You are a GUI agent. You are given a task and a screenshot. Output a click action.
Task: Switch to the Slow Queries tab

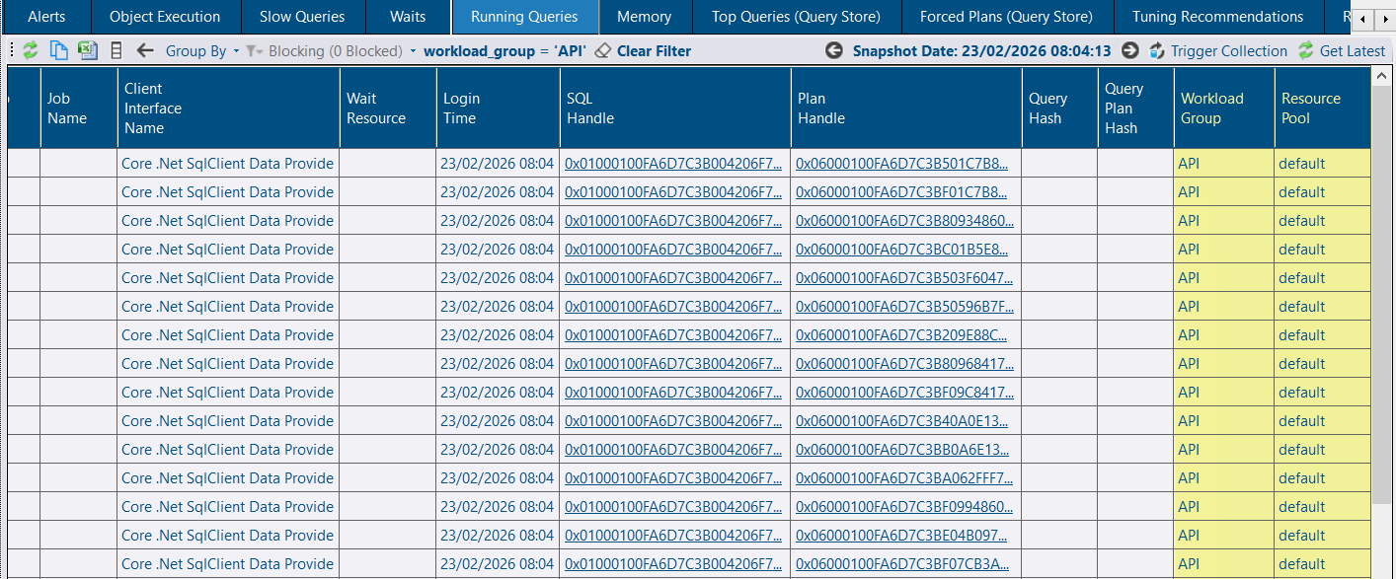pyautogui.click(x=302, y=17)
